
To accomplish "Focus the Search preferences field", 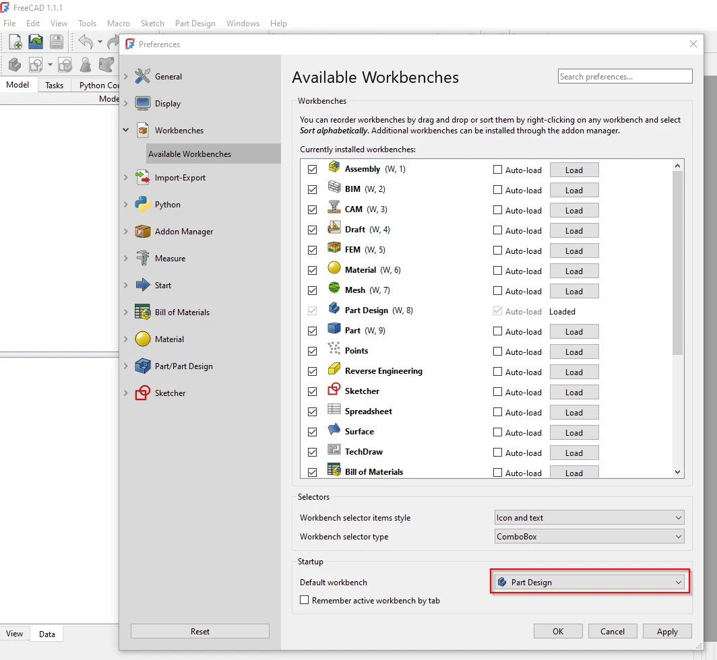I will point(625,76).
